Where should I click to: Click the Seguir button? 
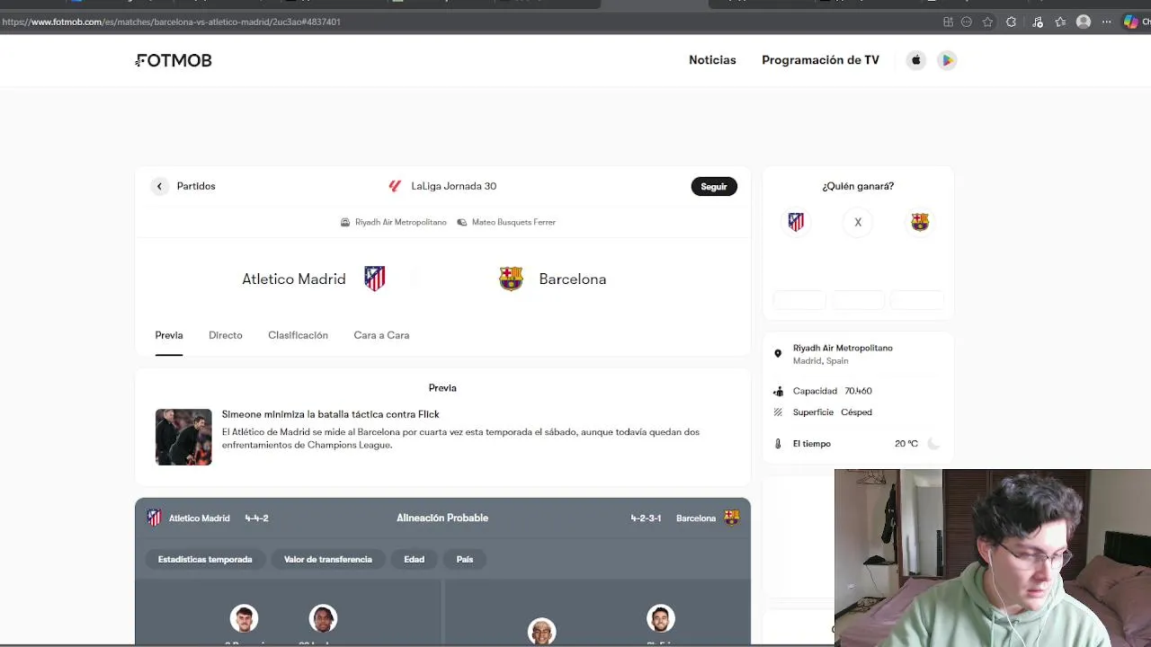coord(714,186)
